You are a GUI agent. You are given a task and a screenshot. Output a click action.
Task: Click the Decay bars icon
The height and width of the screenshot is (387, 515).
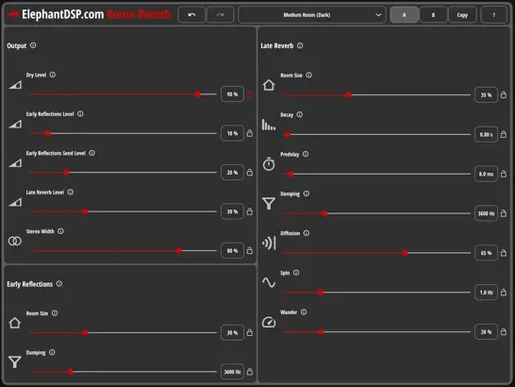(x=269, y=125)
